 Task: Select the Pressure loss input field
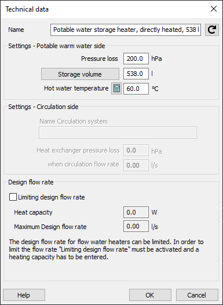pyautogui.click(x=136, y=59)
